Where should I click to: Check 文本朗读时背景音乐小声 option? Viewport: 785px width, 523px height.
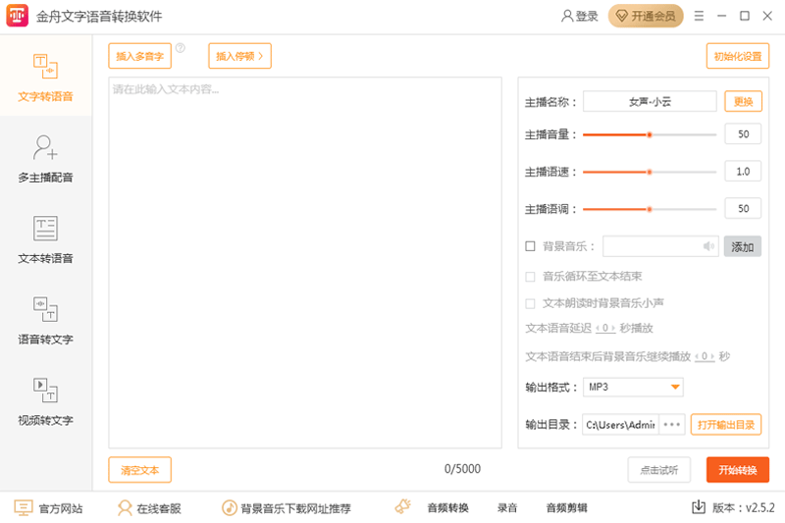pyautogui.click(x=531, y=303)
